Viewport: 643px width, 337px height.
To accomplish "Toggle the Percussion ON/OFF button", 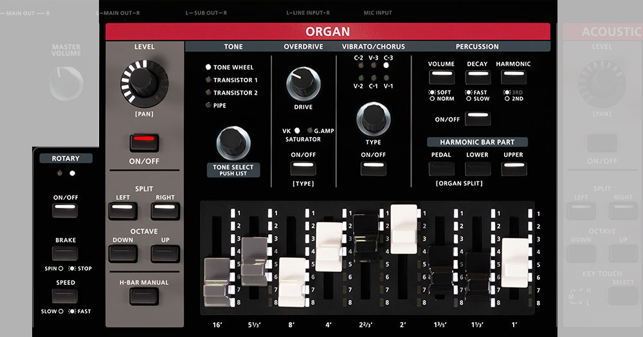I will (x=478, y=118).
